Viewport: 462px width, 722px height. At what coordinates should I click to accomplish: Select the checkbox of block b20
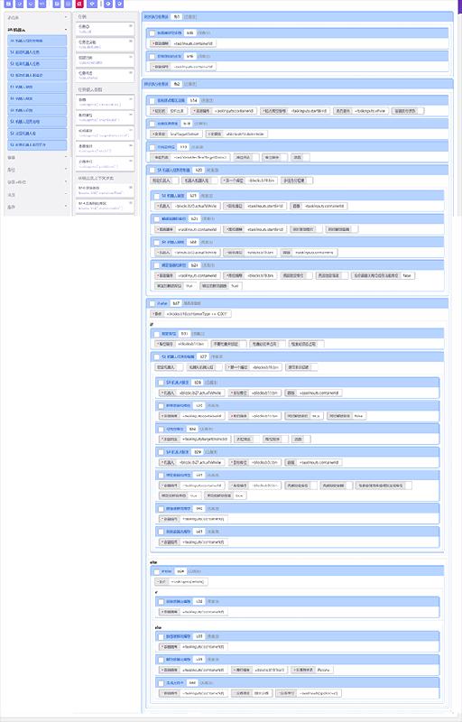coord(152,171)
